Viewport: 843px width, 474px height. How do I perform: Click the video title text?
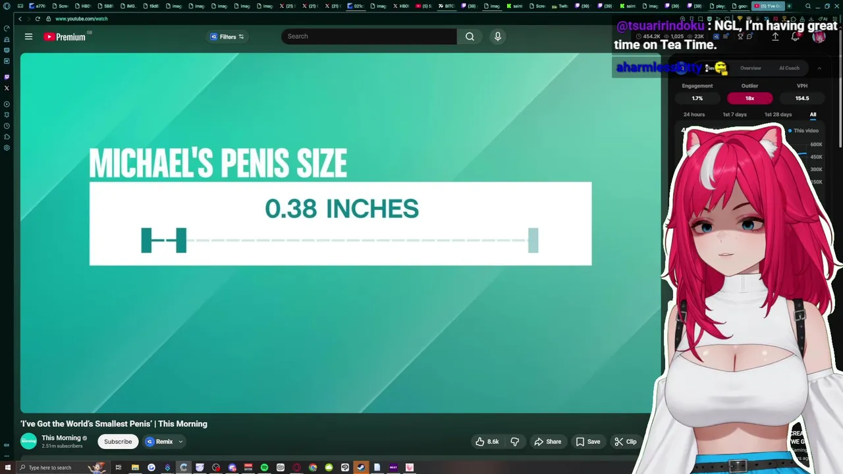point(114,424)
